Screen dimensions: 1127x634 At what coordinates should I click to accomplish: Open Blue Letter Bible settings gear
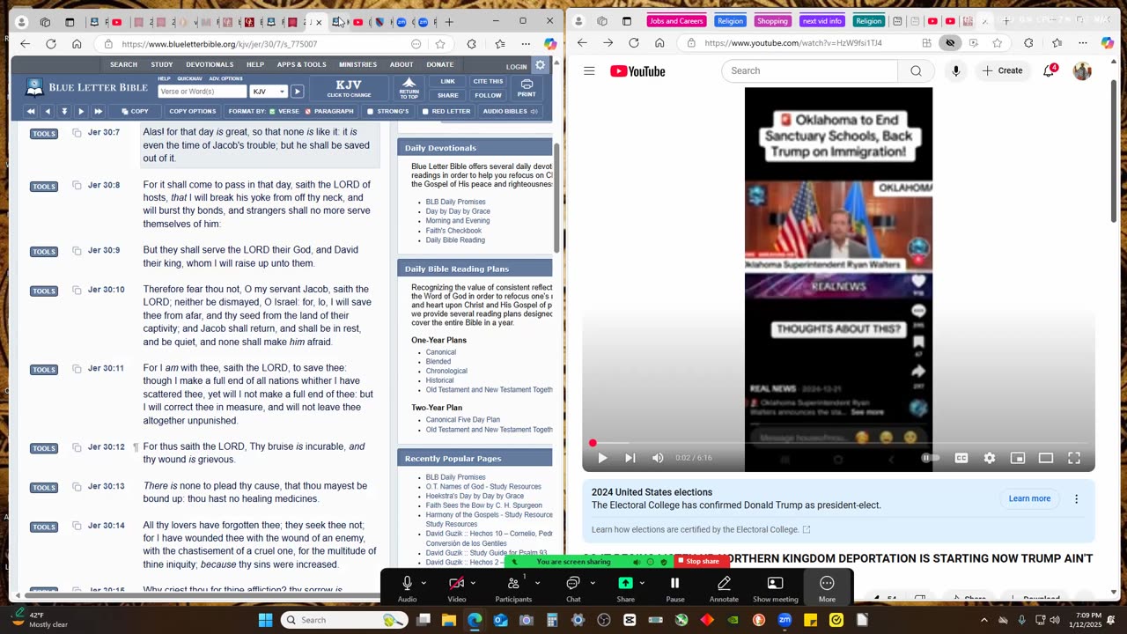pos(541,65)
